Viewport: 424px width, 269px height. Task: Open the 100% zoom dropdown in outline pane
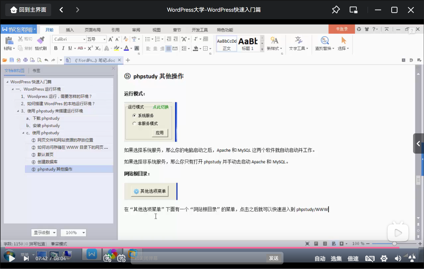pyautogui.click(x=73, y=233)
